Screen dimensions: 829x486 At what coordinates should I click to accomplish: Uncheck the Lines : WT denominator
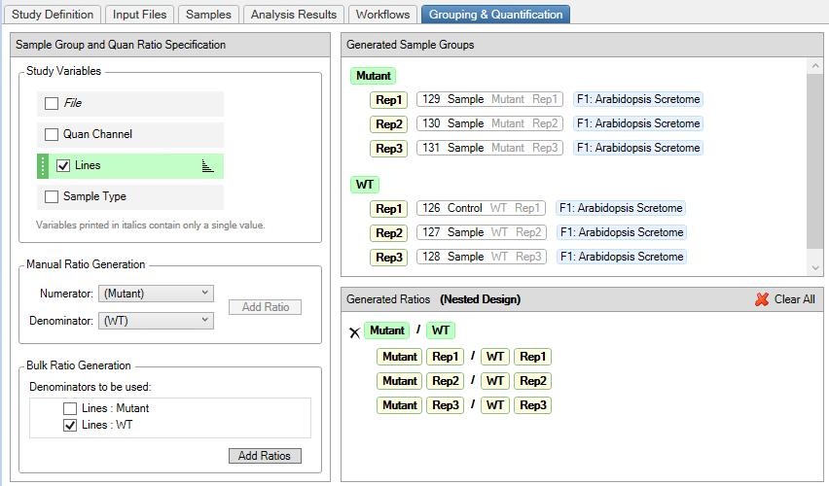tap(70, 425)
